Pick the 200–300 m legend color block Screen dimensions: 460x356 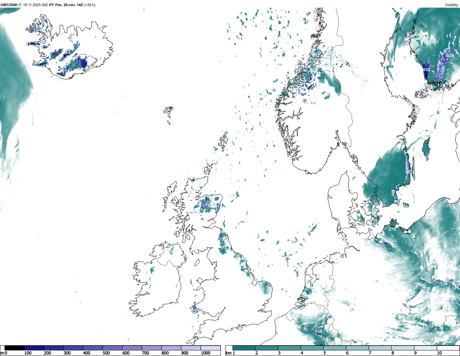pos(54,348)
